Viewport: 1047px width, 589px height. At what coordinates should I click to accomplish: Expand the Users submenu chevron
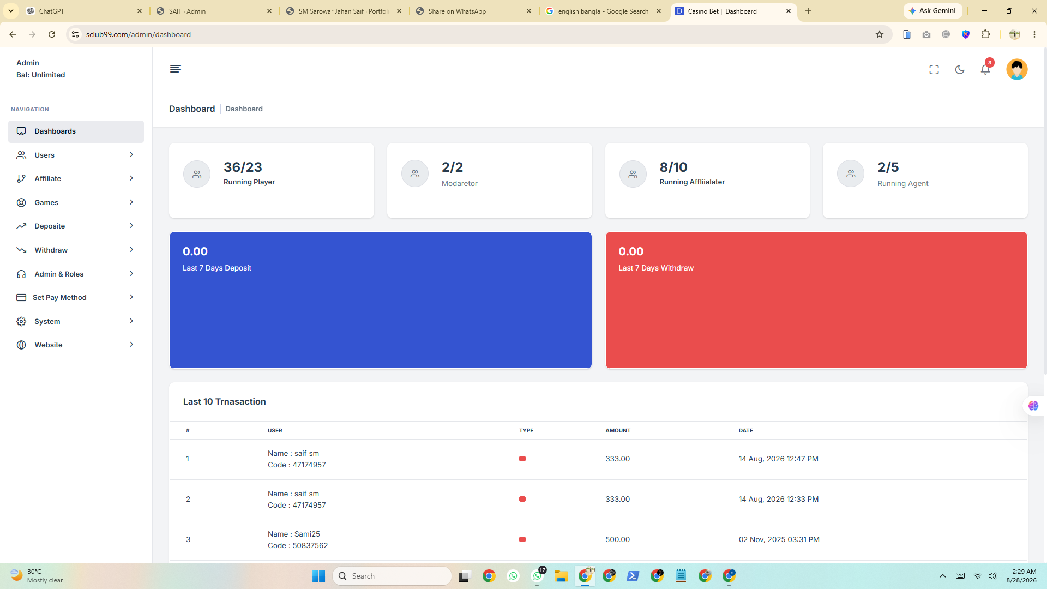[x=131, y=155]
